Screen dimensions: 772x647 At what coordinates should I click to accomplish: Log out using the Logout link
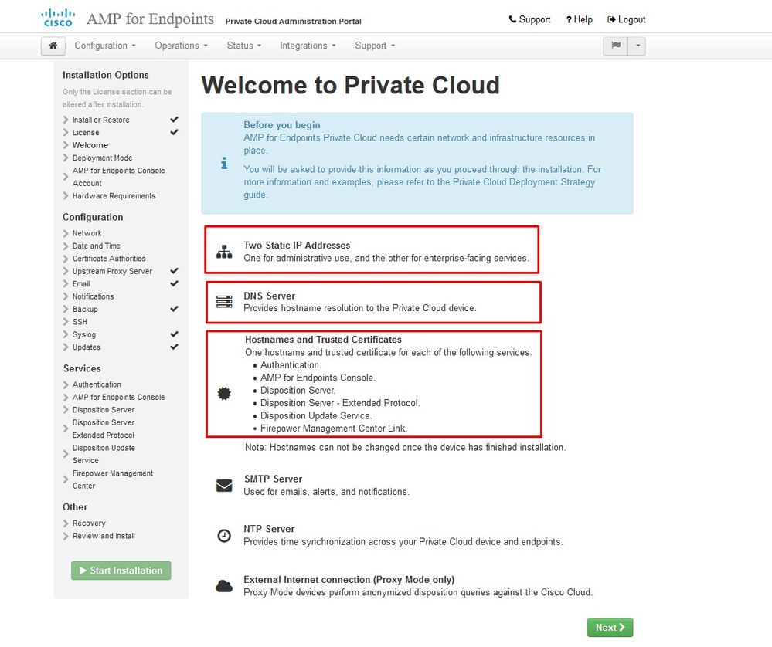626,19
